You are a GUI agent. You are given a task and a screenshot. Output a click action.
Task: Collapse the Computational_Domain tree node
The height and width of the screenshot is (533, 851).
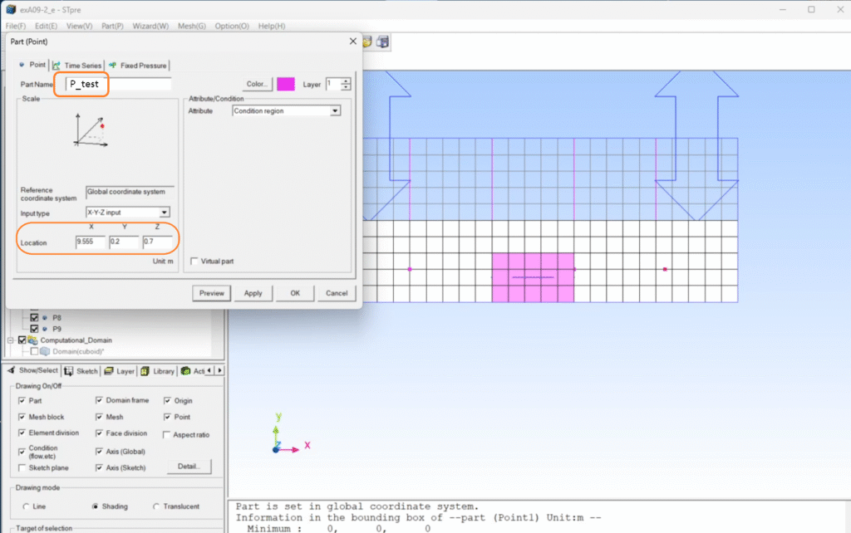tap(10, 340)
